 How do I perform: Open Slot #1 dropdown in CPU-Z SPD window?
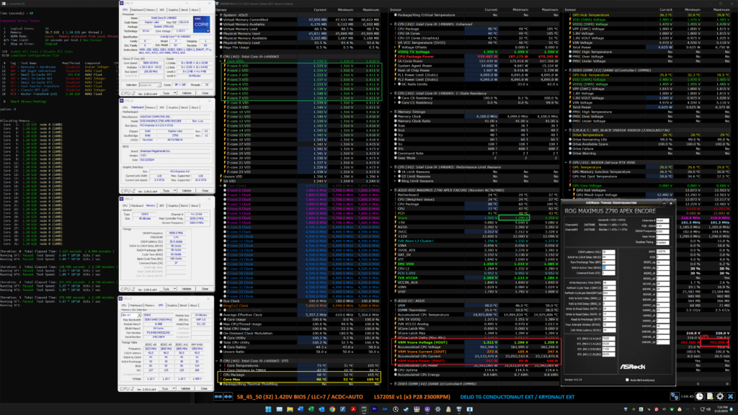point(130,315)
